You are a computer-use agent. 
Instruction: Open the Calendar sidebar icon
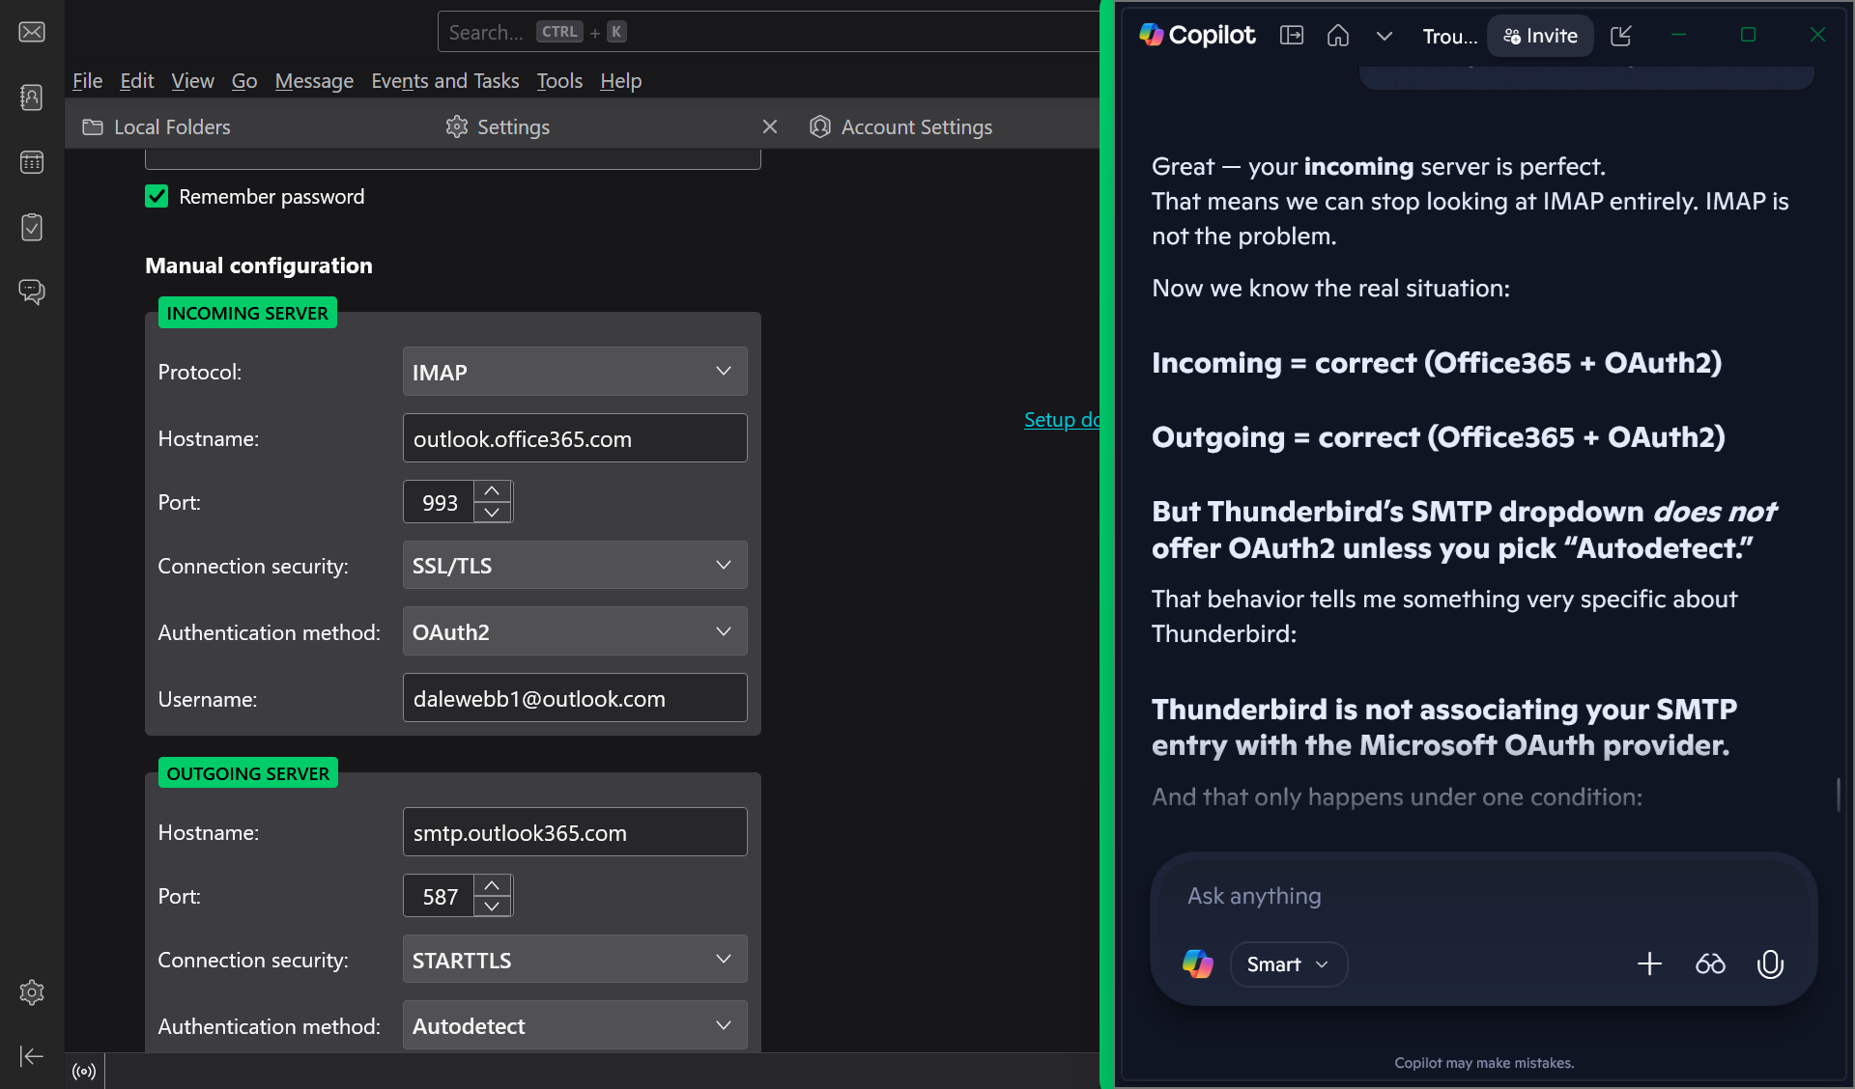[32, 162]
